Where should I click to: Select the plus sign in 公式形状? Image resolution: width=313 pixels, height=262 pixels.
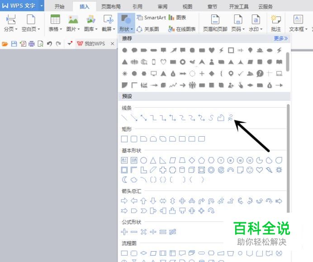coord(124,232)
